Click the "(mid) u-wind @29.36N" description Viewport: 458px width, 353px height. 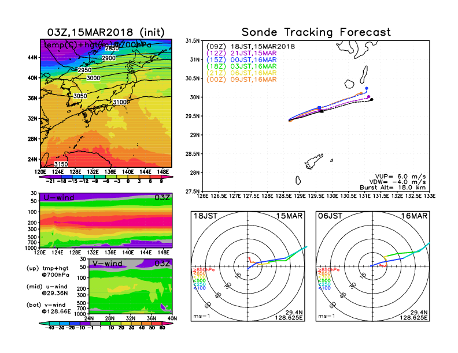(47, 290)
